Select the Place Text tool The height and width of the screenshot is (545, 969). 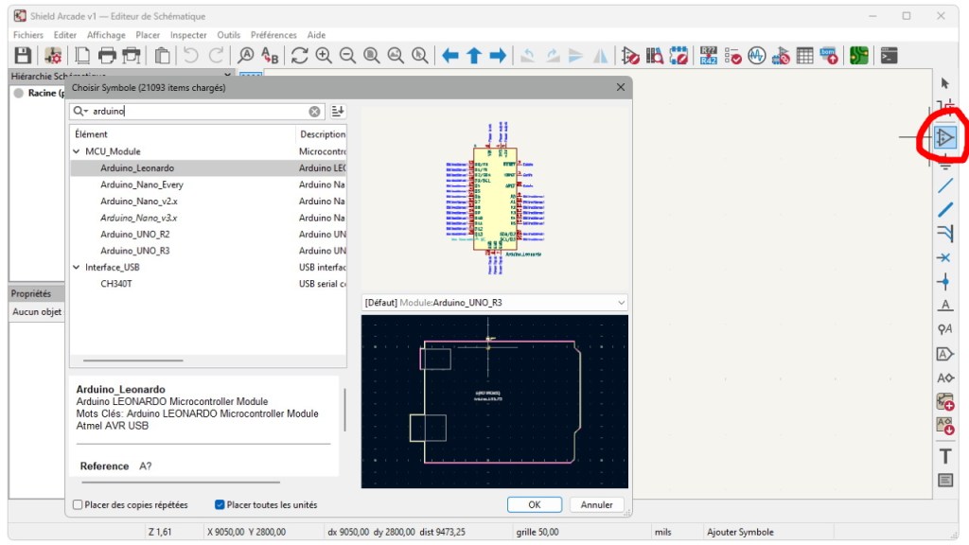(x=946, y=455)
